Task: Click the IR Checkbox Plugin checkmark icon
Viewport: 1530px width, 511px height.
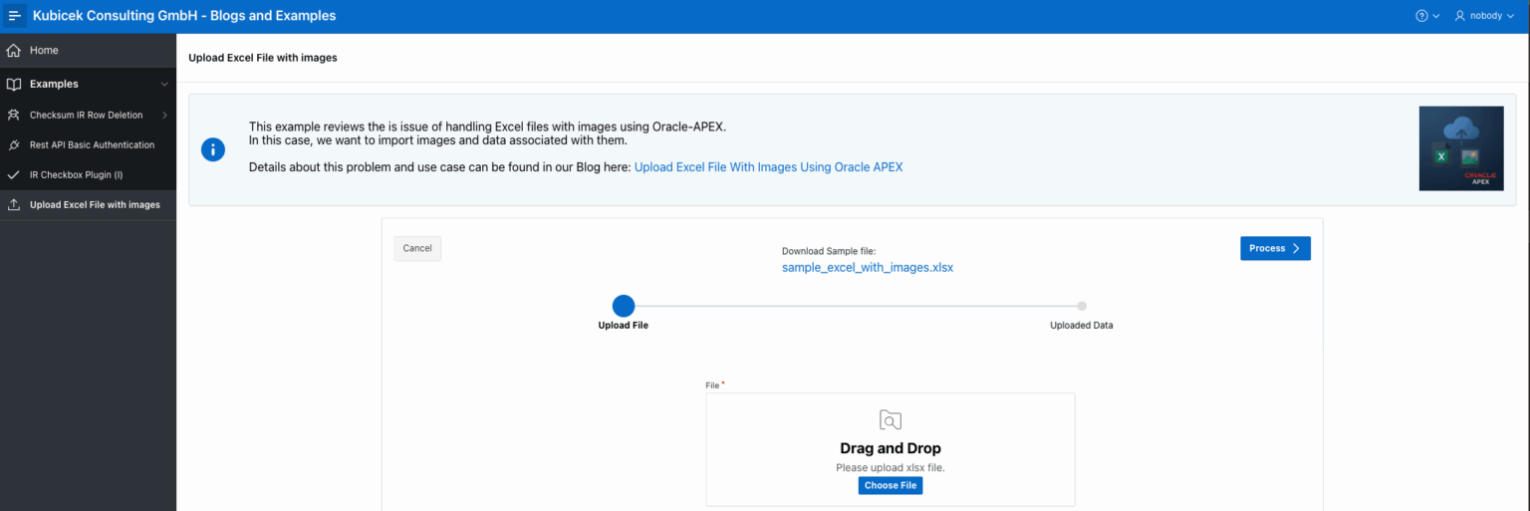Action: coord(14,175)
